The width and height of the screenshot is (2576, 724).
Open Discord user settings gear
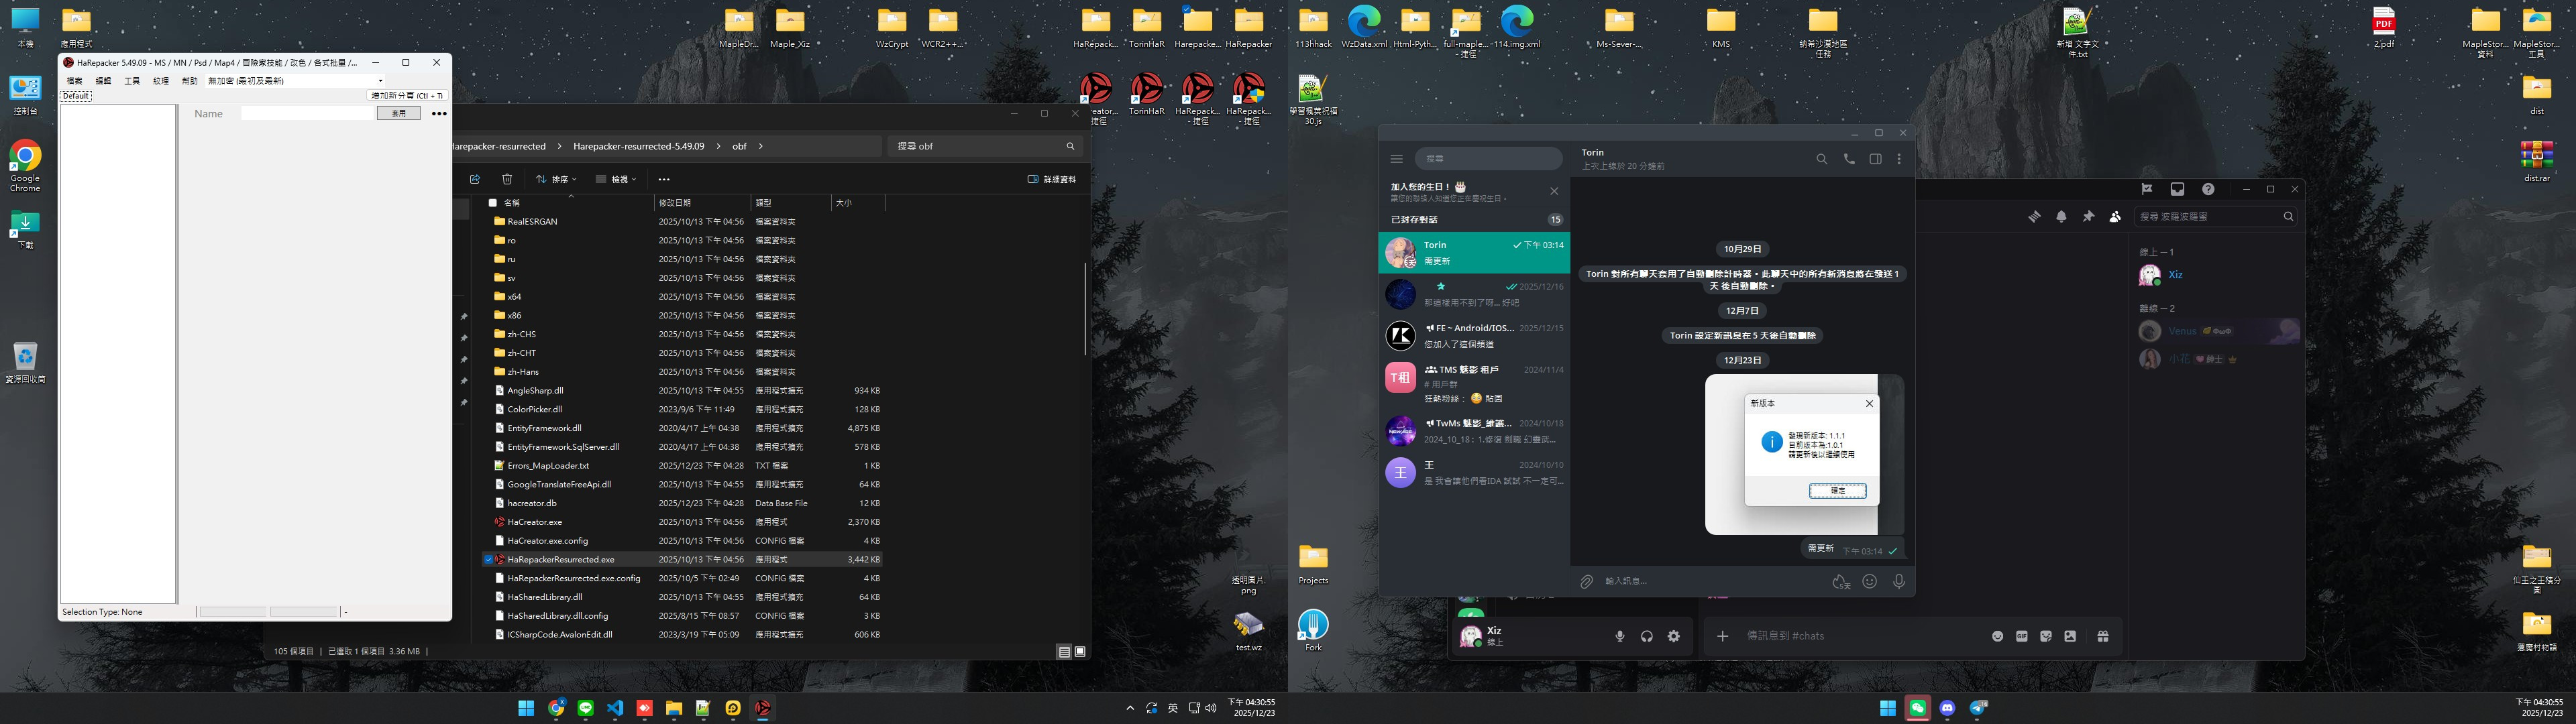(1673, 636)
